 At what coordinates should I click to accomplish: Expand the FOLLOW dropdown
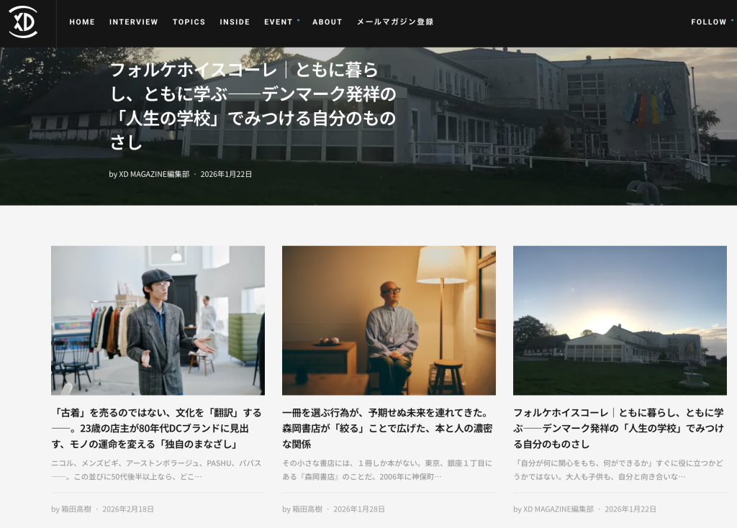(x=710, y=22)
